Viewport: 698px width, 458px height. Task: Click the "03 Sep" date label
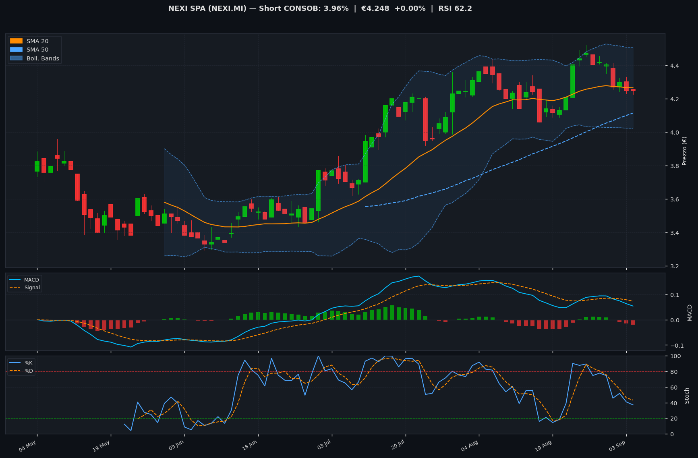[x=617, y=446]
